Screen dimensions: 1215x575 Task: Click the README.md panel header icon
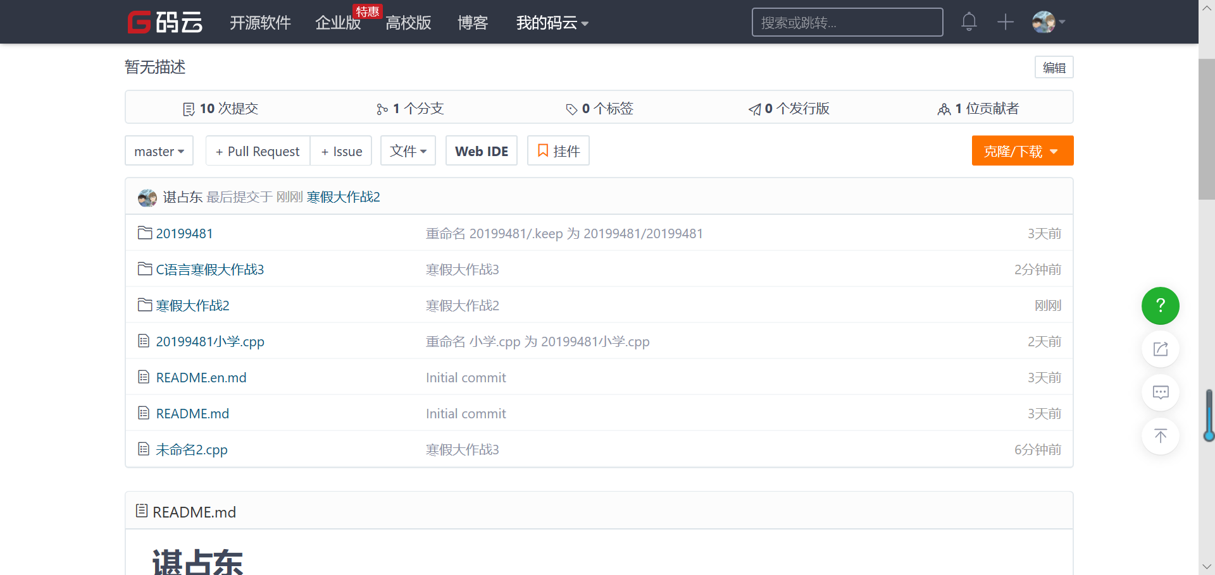pyautogui.click(x=142, y=511)
